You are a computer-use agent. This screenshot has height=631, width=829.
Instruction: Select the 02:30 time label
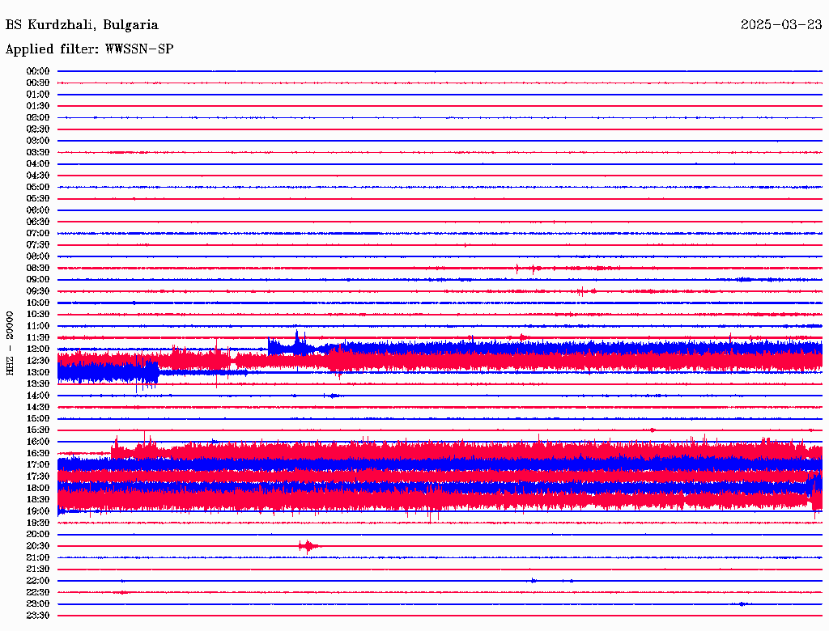38,129
